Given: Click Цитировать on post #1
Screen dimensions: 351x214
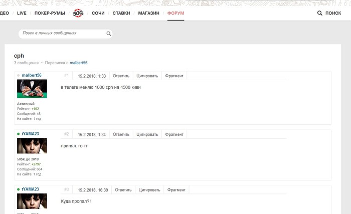Looking at the screenshot, I should pyautogui.click(x=147, y=76).
